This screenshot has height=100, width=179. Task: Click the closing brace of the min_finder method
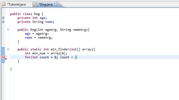point(18,61)
